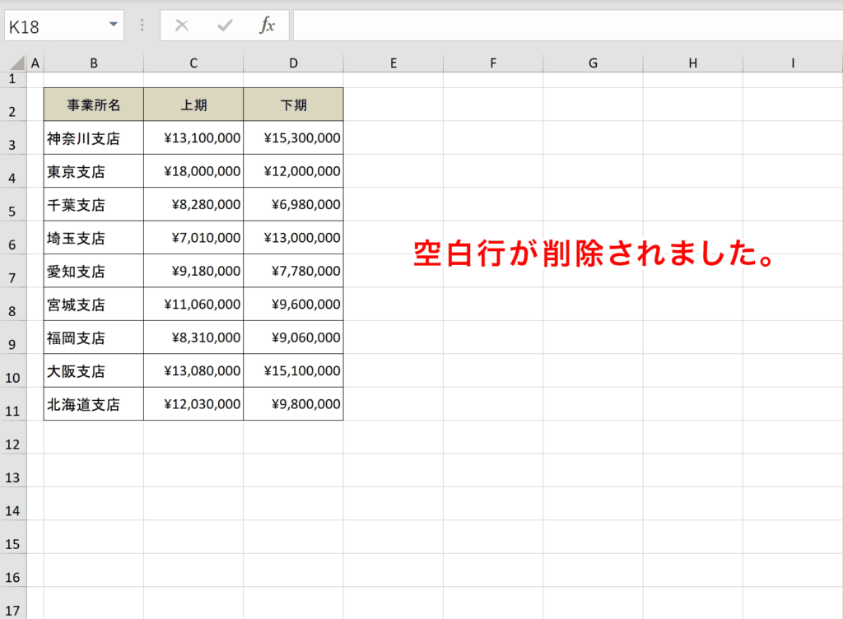
Task: Click the Enter checkmark formula bar icon
Action: point(225,26)
